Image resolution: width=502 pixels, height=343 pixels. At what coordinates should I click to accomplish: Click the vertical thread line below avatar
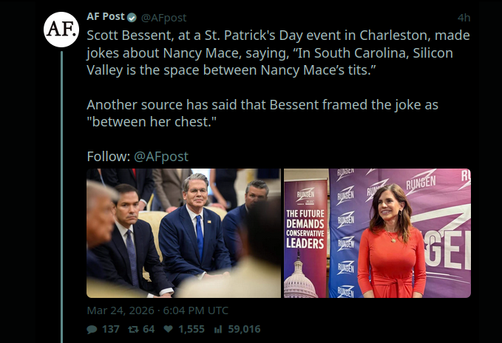click(x=62, y=185)
